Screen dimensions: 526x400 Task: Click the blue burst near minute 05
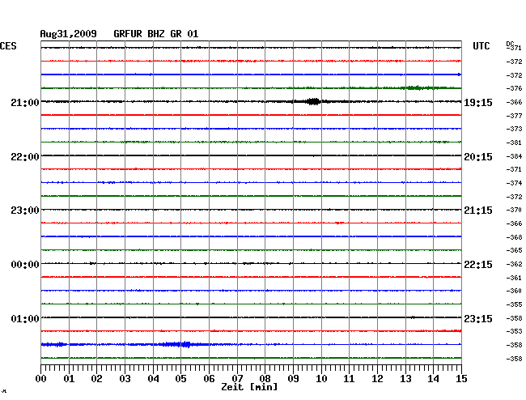click(x=183, y=344)
